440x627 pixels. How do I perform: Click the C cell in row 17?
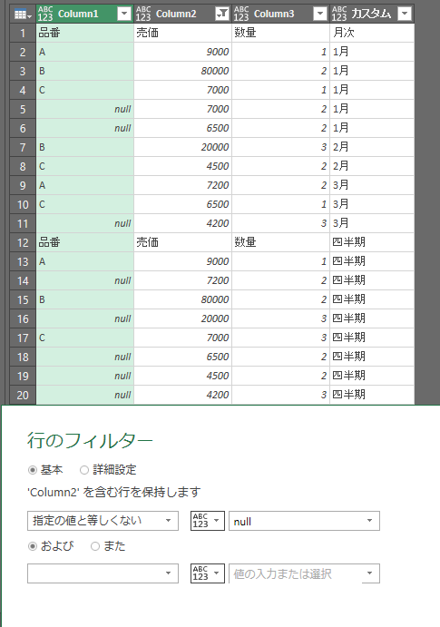click(x=84, y=338)
